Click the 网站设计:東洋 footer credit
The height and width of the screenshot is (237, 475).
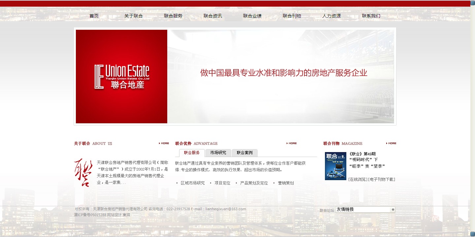pyautogui.click(x=119, y=215)
